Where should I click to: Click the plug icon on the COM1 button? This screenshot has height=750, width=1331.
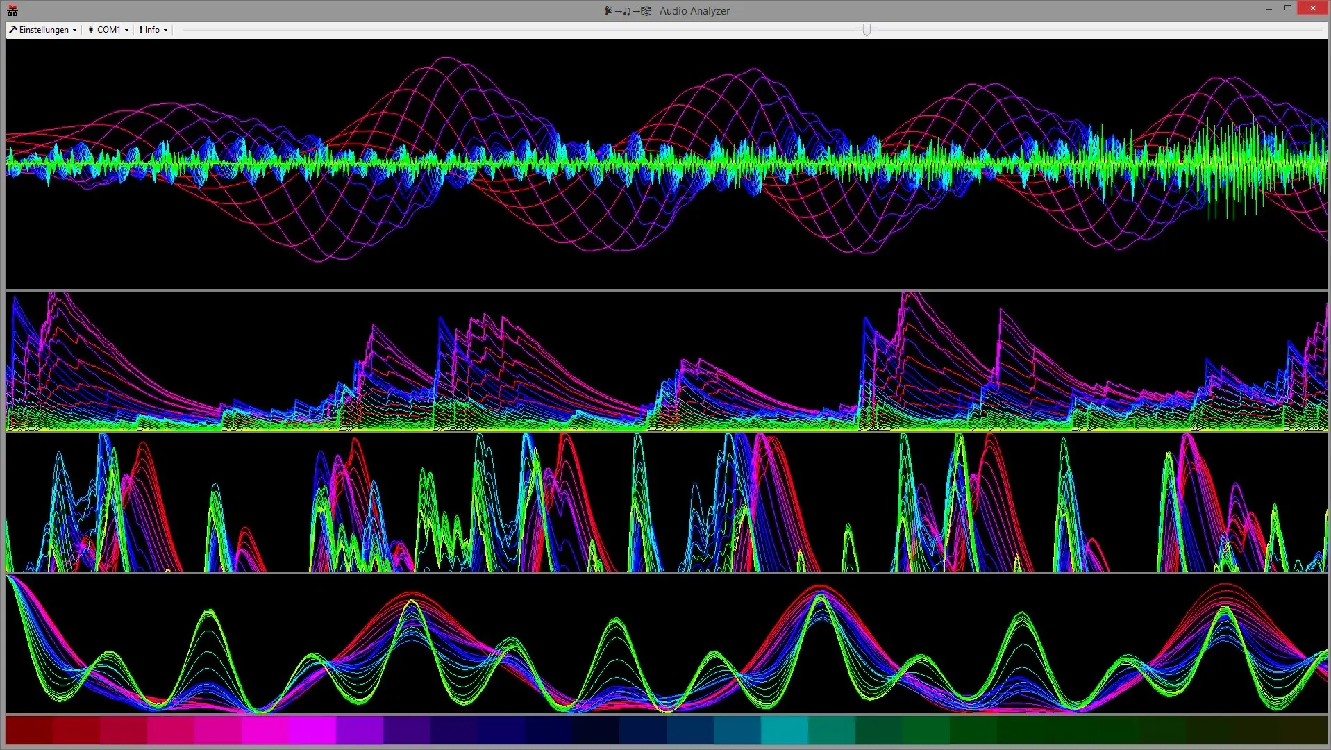(91, 29)
